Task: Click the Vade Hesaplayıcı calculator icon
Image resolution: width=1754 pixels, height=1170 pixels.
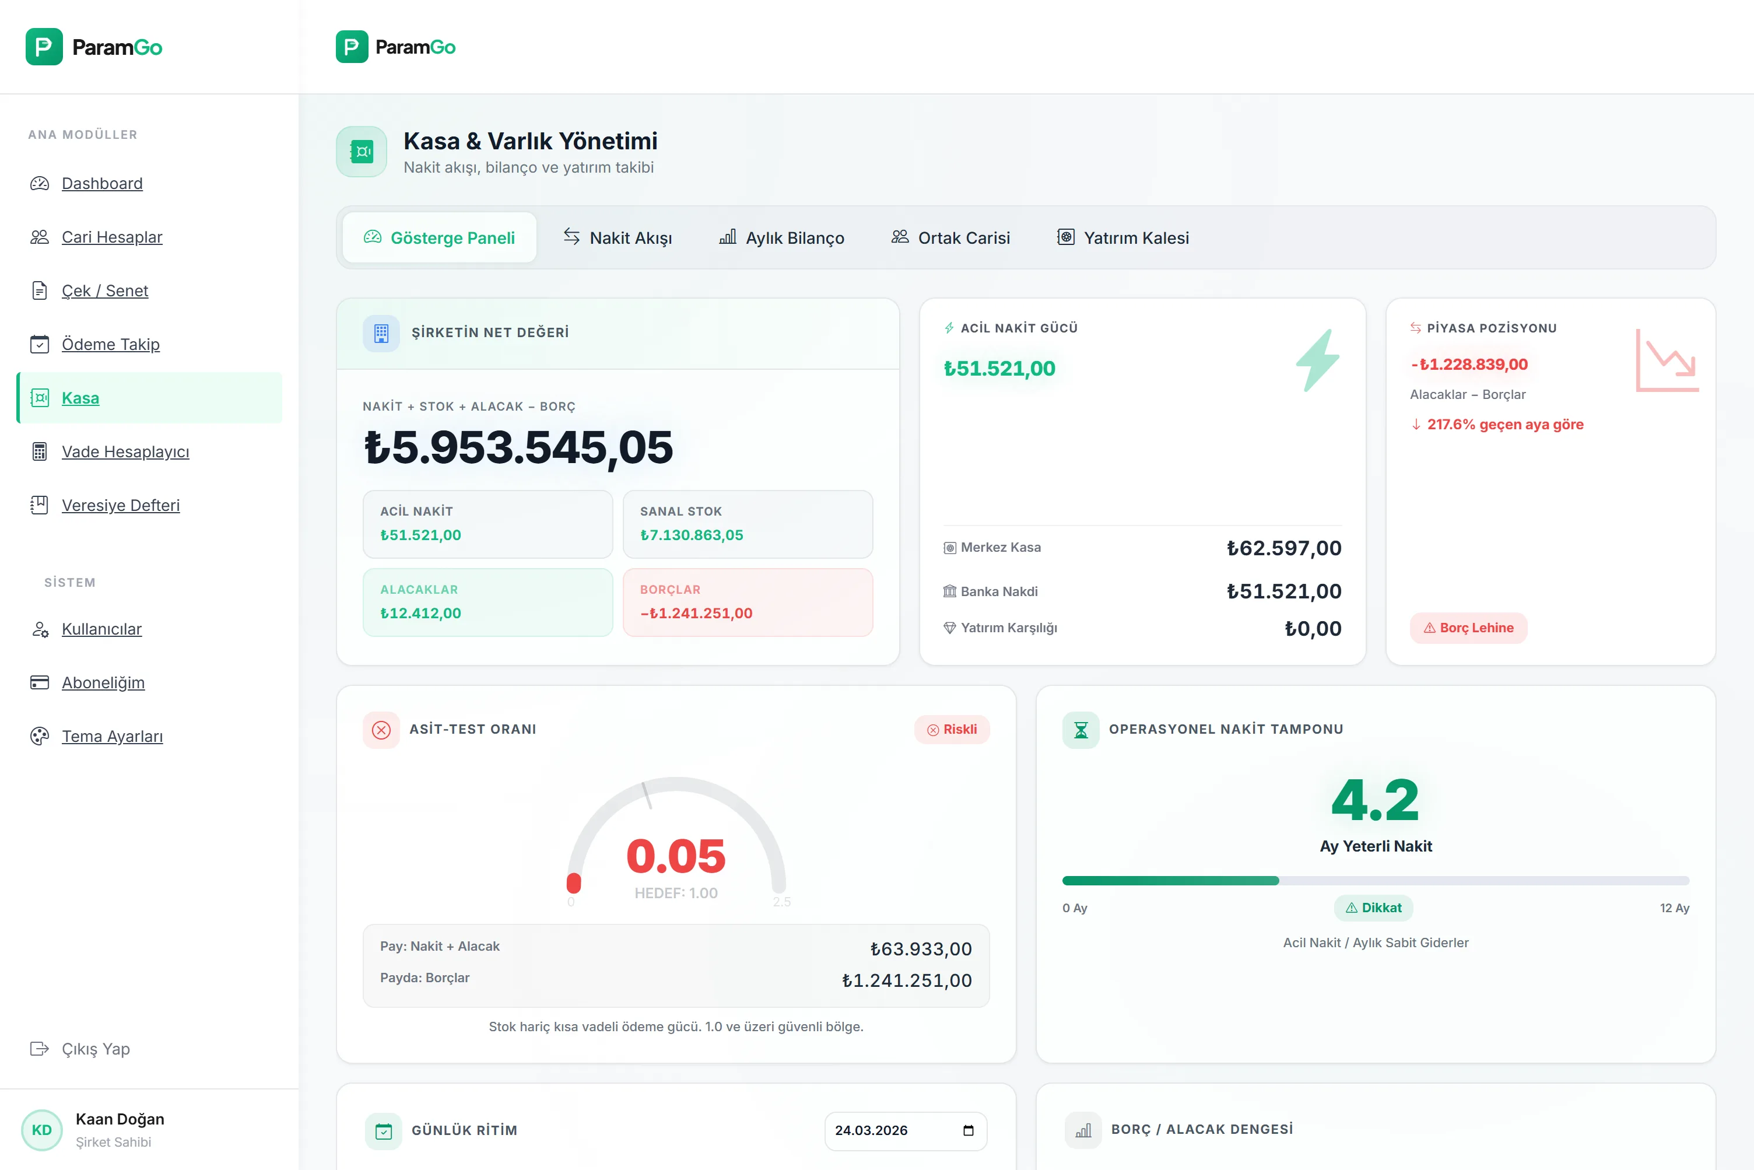Action: (40, 451)
